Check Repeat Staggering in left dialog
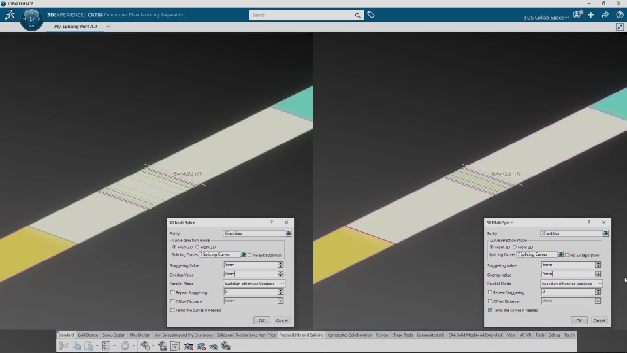The width and height of the screenshot is (627, 353). click(x=172, y=293)
